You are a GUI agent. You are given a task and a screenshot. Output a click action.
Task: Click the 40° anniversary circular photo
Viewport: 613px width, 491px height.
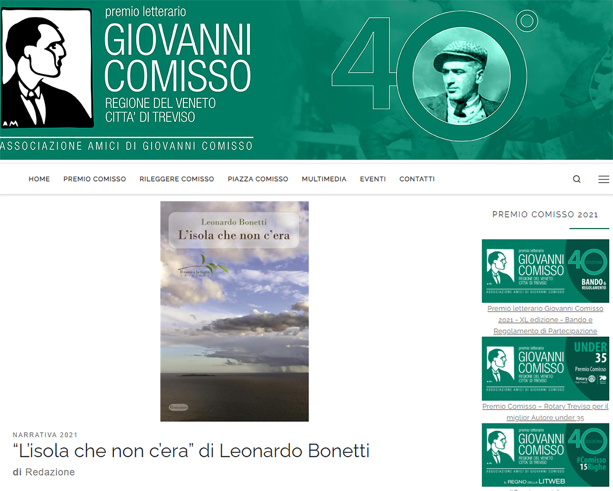click(x=461, y=82)
